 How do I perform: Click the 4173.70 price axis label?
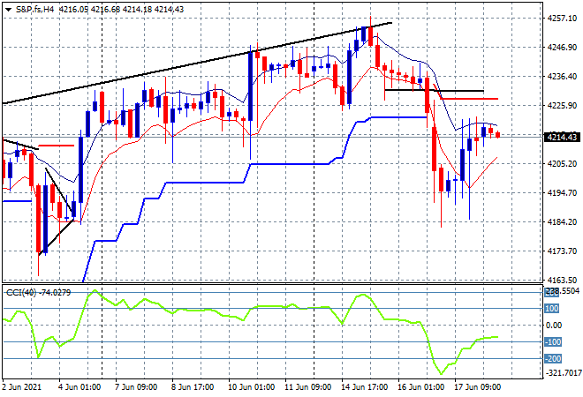[x=562, y=251]
